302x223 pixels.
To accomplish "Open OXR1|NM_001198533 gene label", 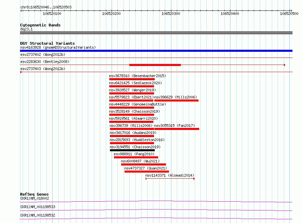I will (x=38, y=207).
